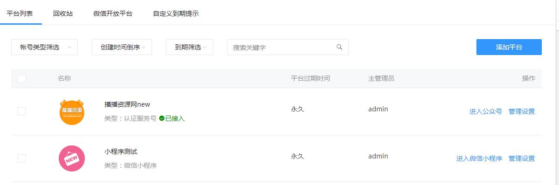This screenshot has height=185, width=559.
Task: Click the search magnifier icon
Action: pos(339,47)
